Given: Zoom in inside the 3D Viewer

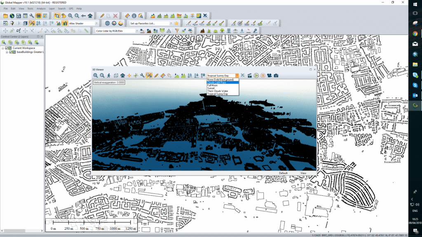Looking at the screenshot, I should (x=96, y=76).
